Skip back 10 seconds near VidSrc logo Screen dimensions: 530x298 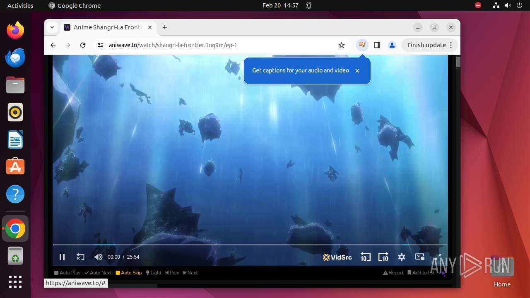click(365, 257)
